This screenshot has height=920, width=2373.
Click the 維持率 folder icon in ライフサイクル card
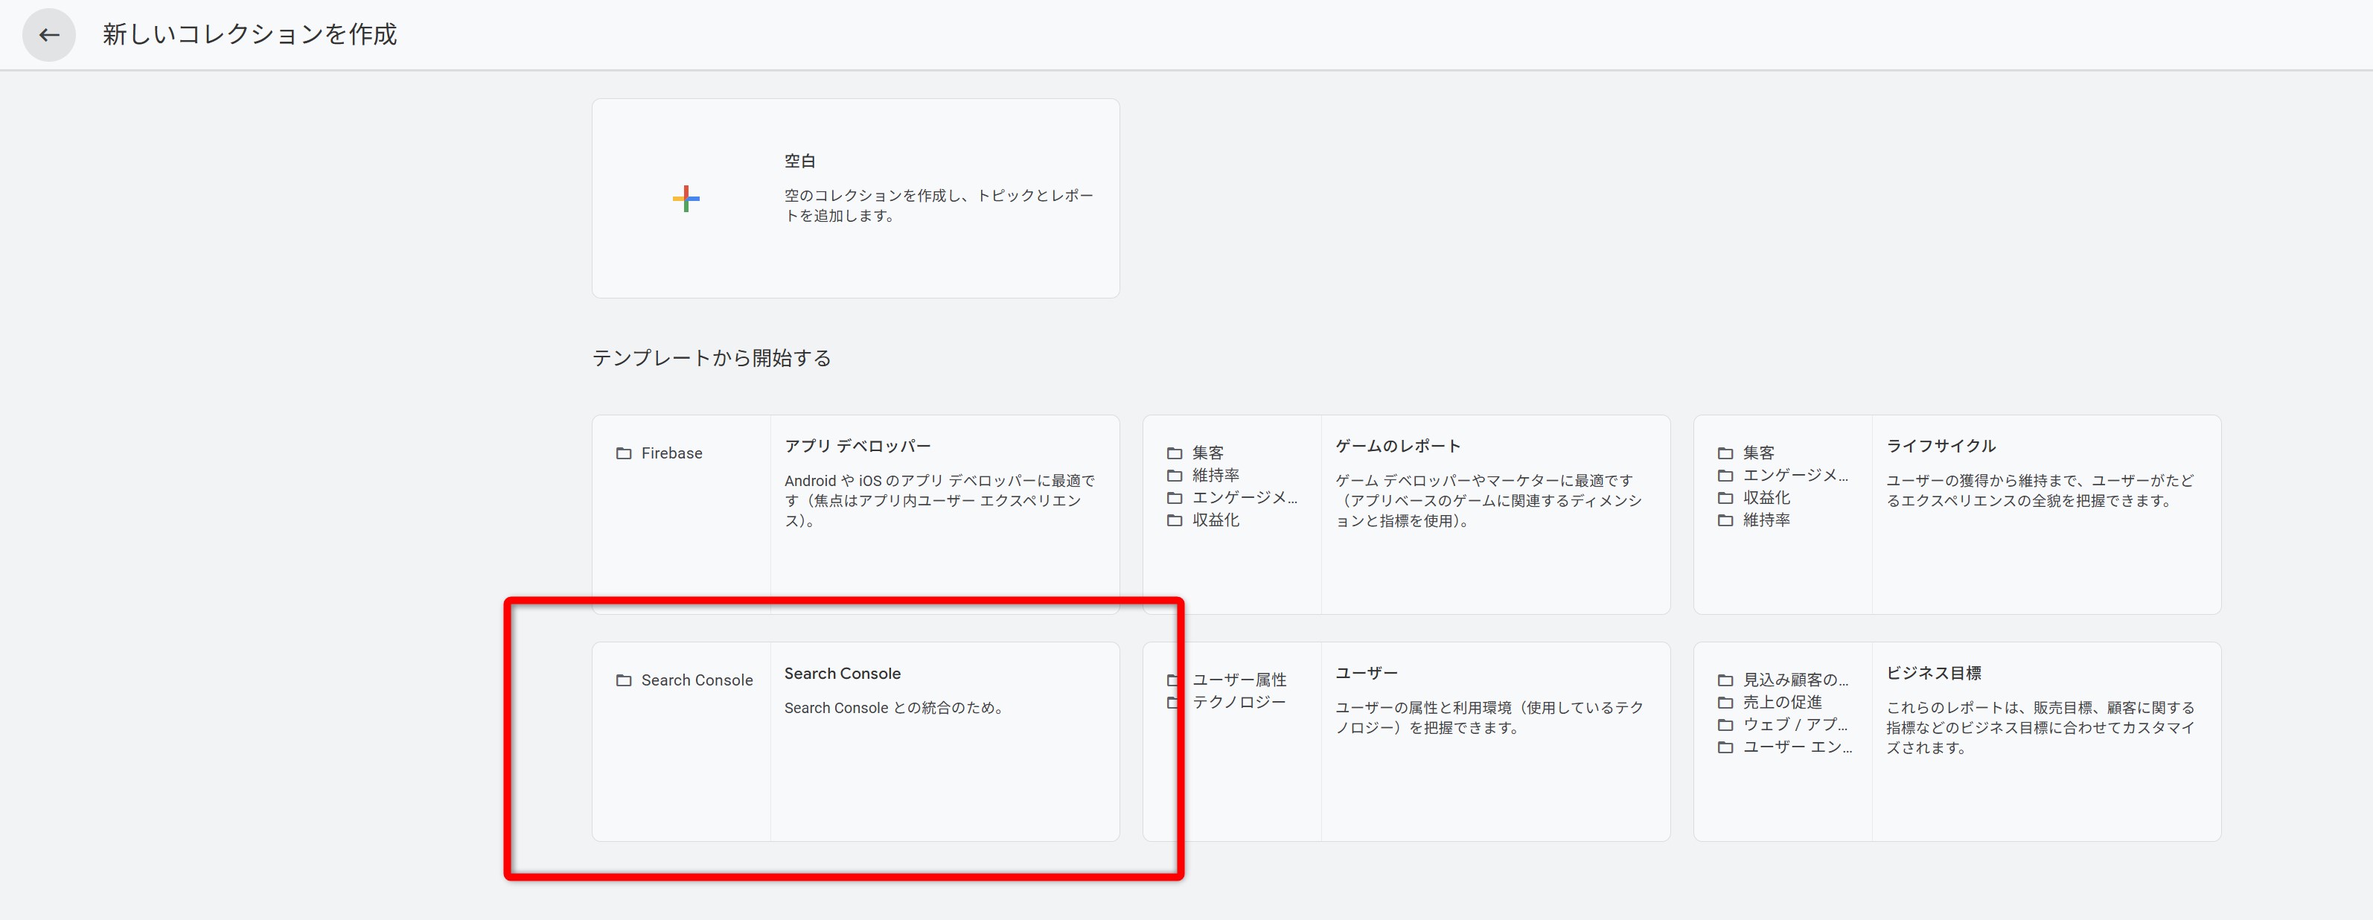[x=1725, y=520]
